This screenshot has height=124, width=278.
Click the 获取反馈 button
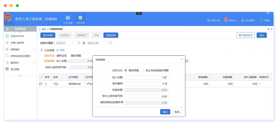pyautogui.click(x=111, y=35)
